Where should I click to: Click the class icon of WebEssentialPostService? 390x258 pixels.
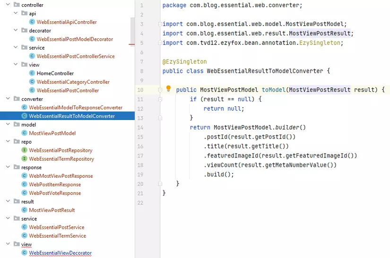click(x=24, y=227)
